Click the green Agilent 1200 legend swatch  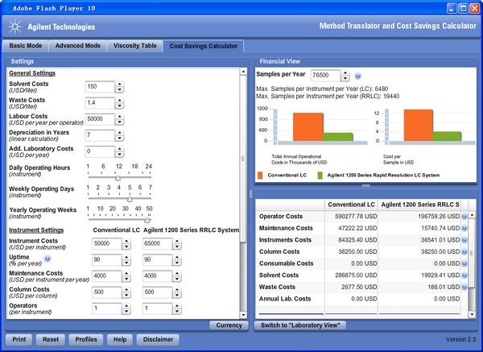click(x=320, y=176)
